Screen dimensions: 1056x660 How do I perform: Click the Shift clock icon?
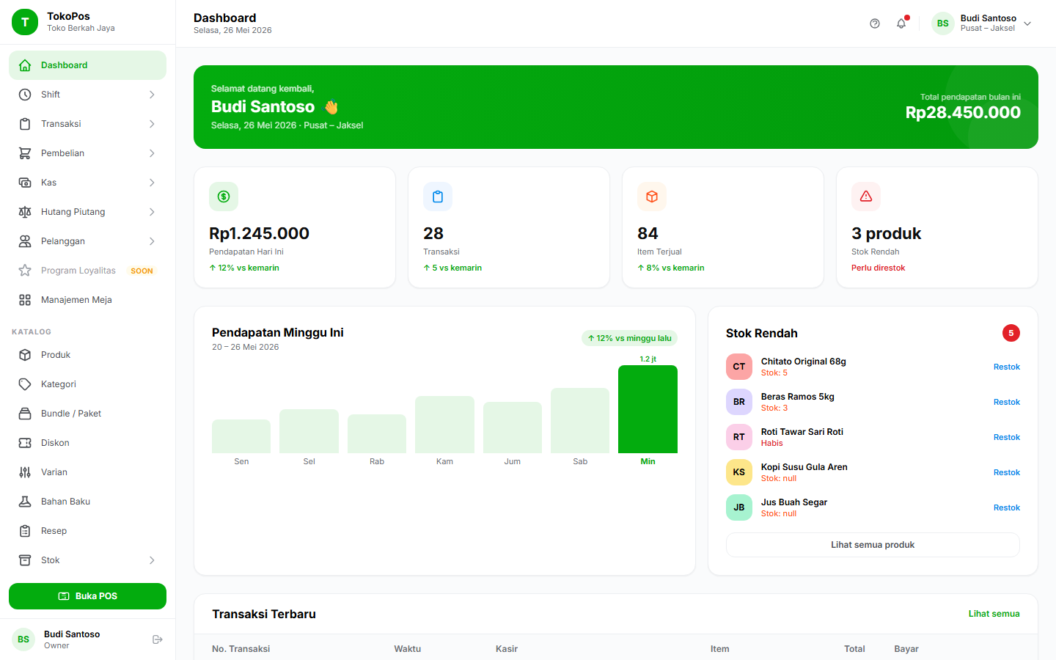[x=25, y=95]
